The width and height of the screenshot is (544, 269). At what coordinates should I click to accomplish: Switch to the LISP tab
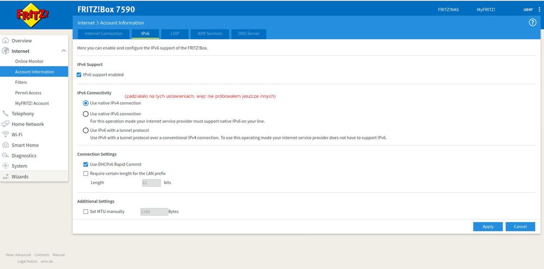pyautogui.click(x=175, y=34)
